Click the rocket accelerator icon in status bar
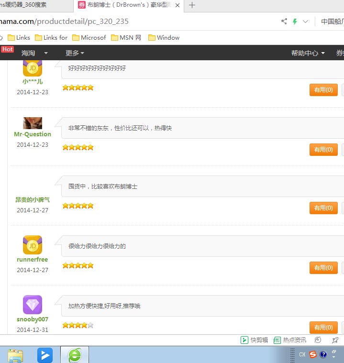The height and width of the screenshot is (363, 344). pyautogui.click(x=335, y=340)
